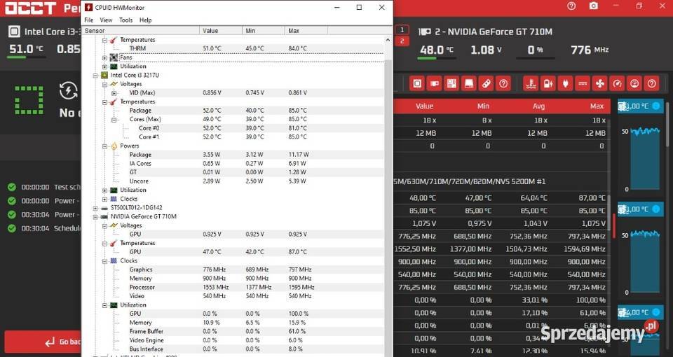This screenshot has width=673, height=357.
Task: Open OCCT help from title bar question mark
Action: click(x=571, y=6)
